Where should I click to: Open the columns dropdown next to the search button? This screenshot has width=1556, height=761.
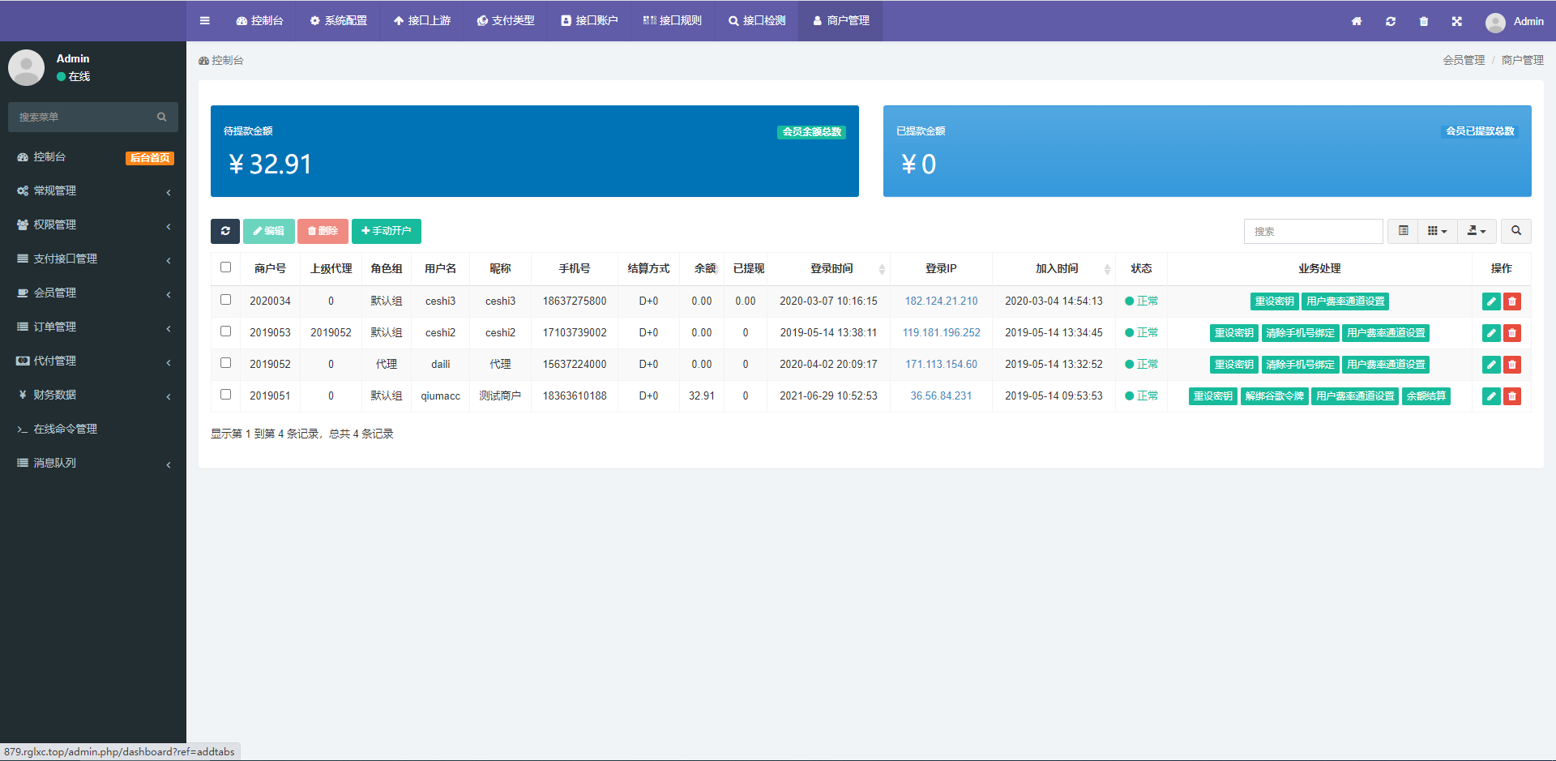click(x=1436, y=231)
